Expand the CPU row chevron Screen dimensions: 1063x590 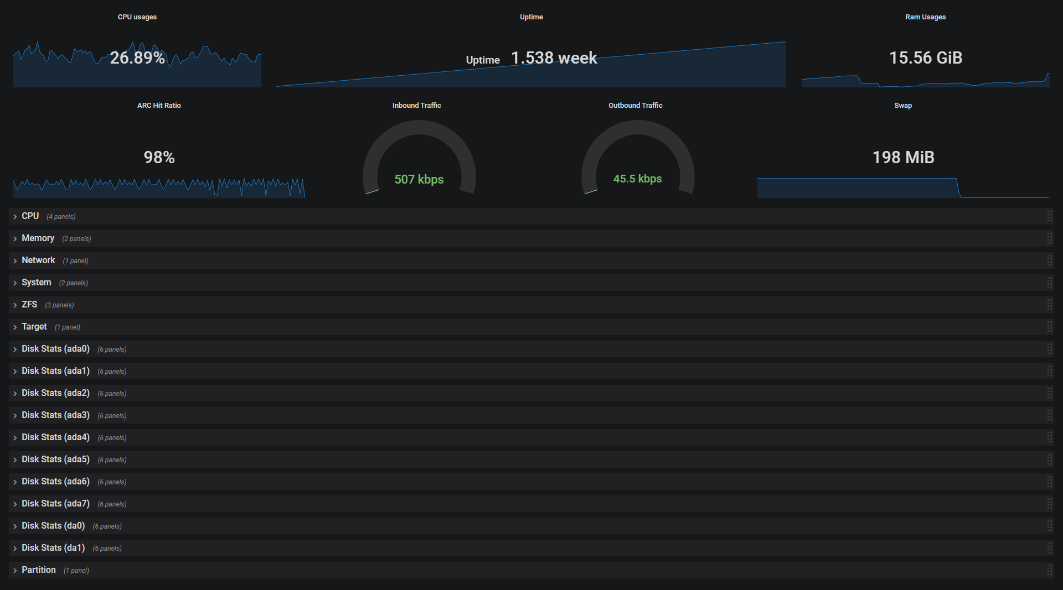pyautogui.click(x=15, y=217)
